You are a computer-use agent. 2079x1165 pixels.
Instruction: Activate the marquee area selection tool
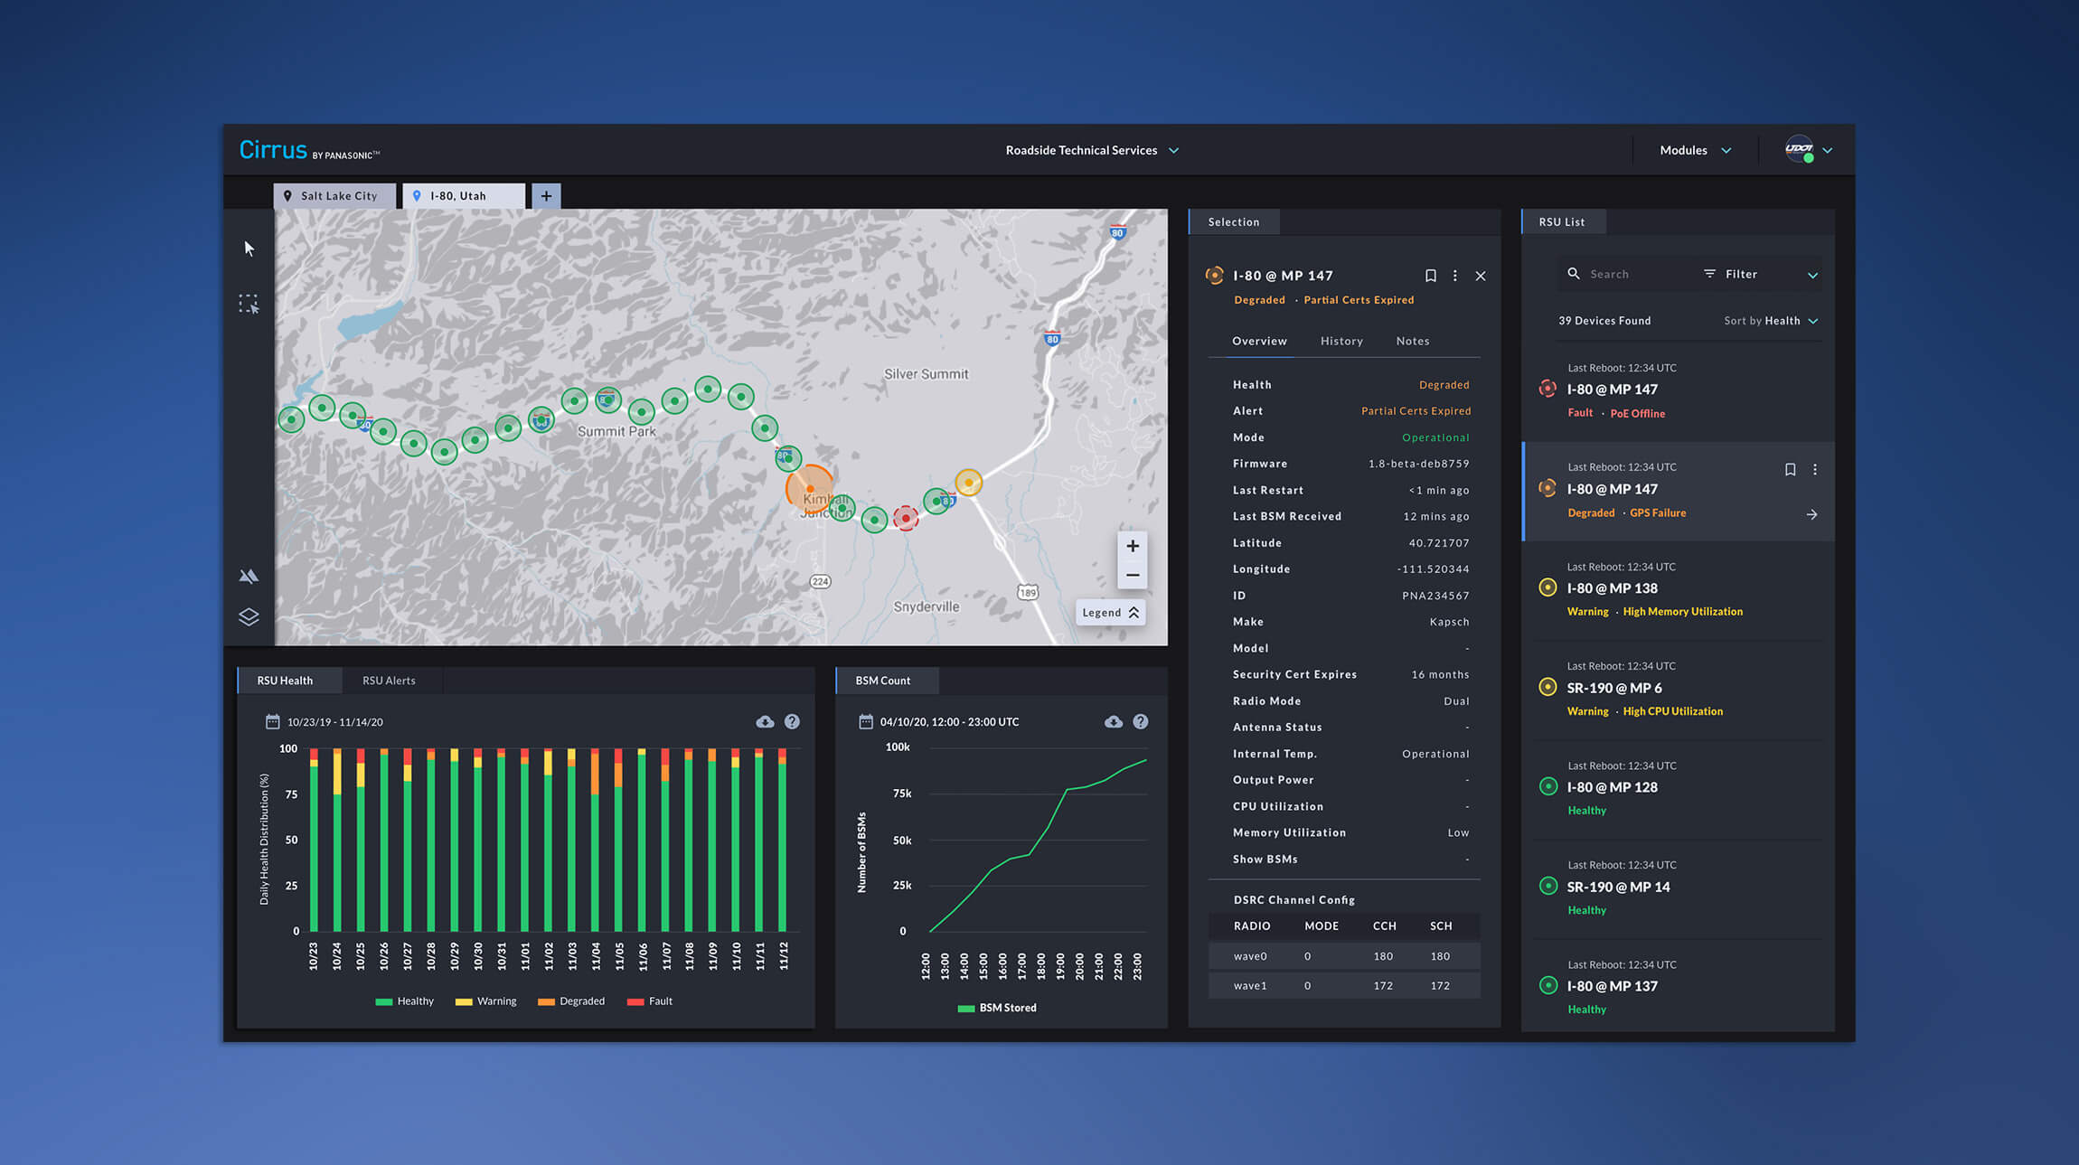click(x=249, y=304)
